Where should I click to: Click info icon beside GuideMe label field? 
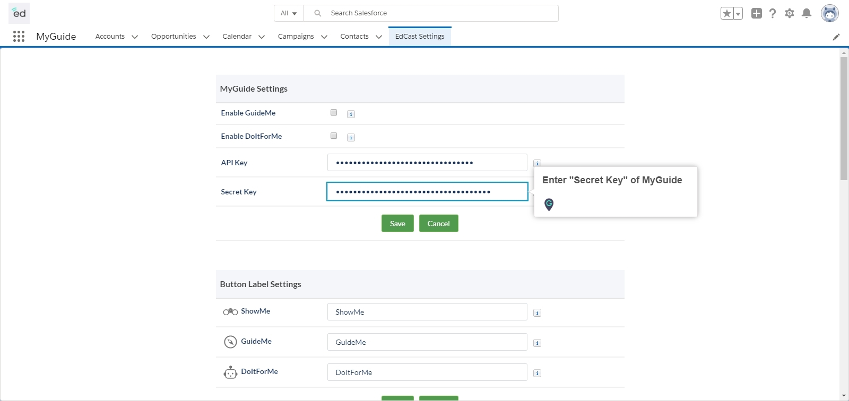pyautogui.click(x=537, y=343)
